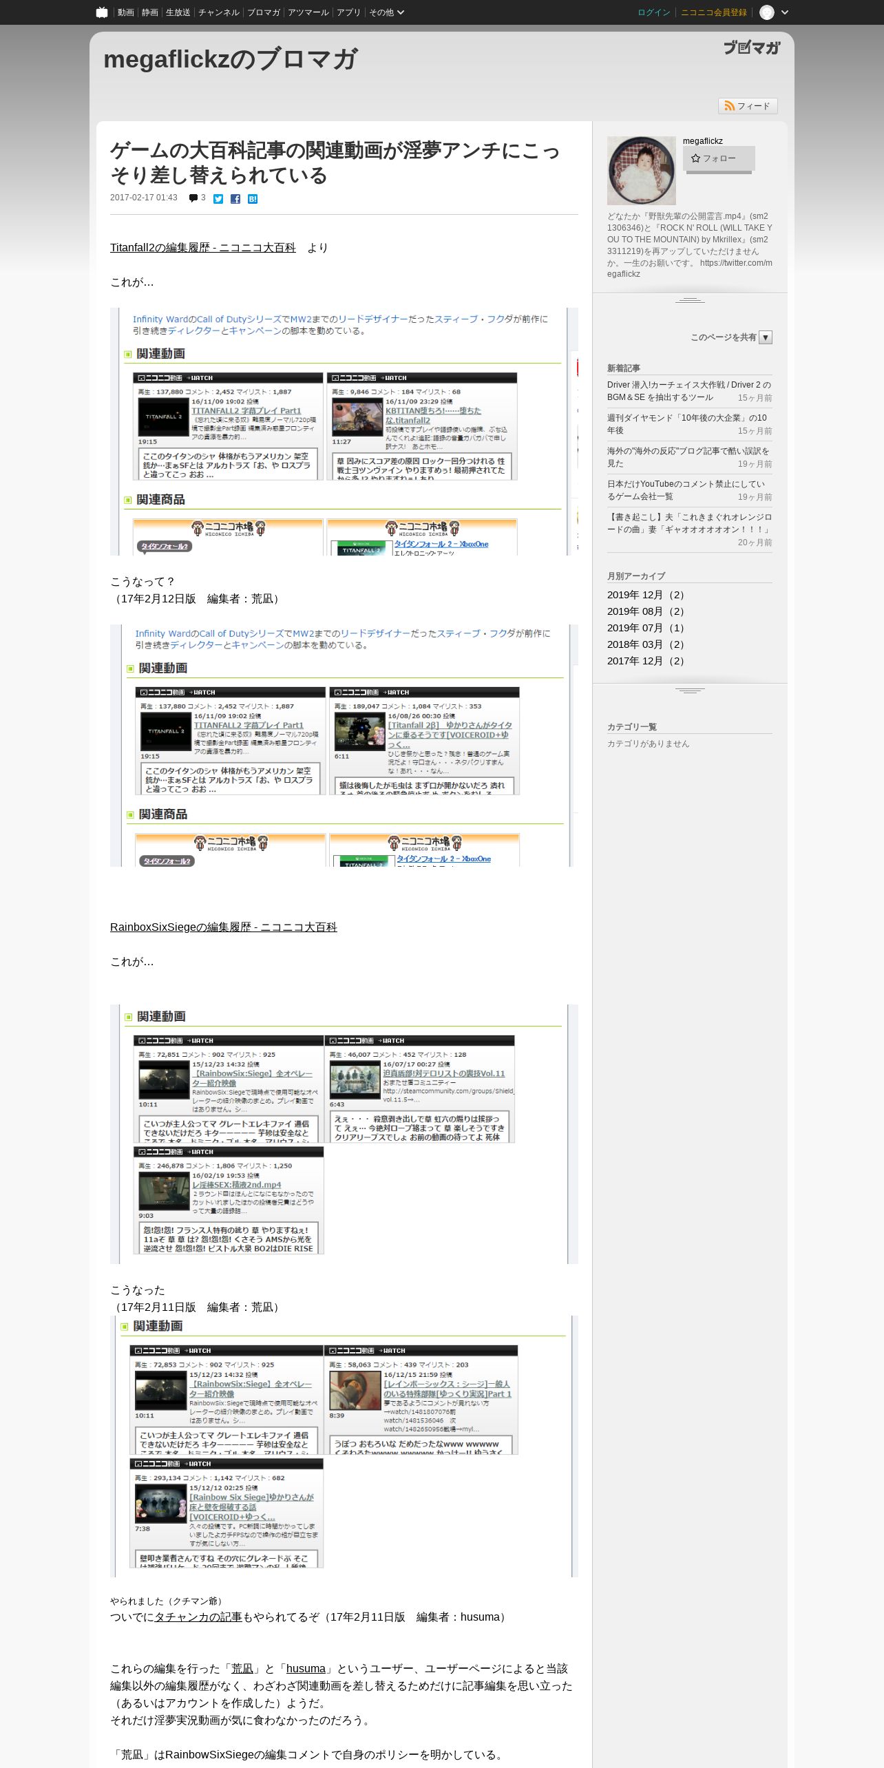Click the user avatar icon in the top bar
Viewport: 884px width, 1768px height.
[767, 12]
